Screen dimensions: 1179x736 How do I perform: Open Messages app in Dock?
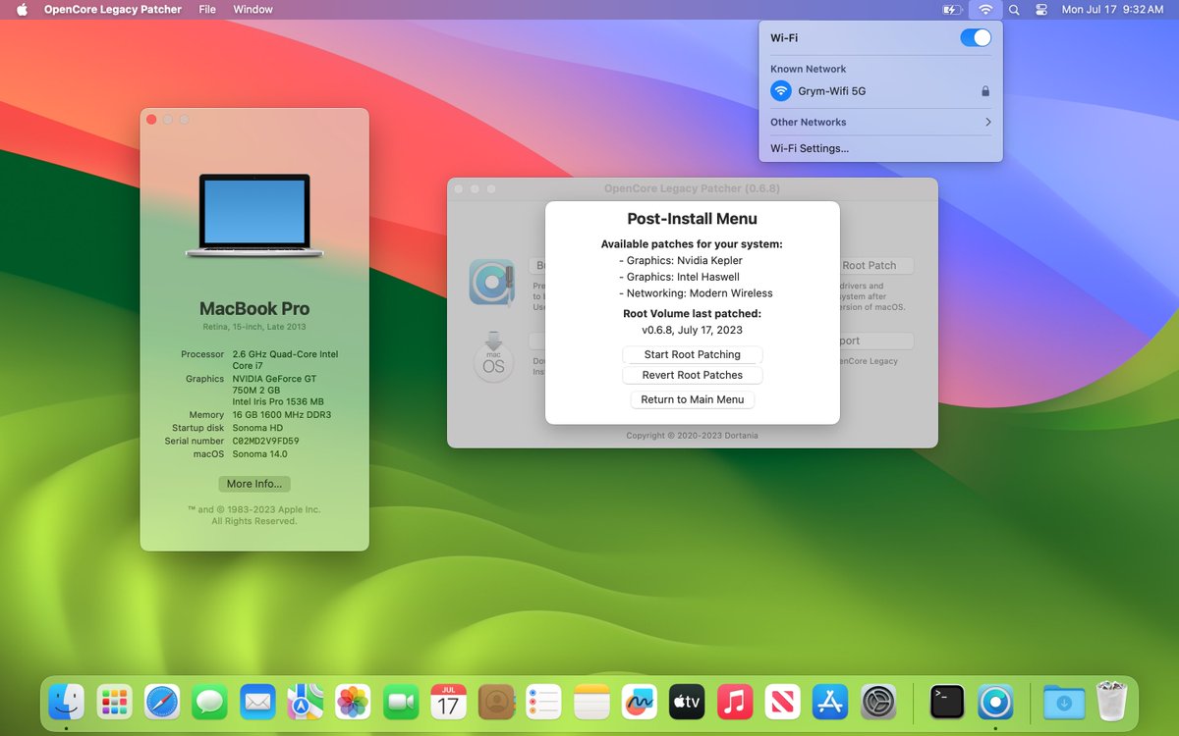(x=209, y=702)
